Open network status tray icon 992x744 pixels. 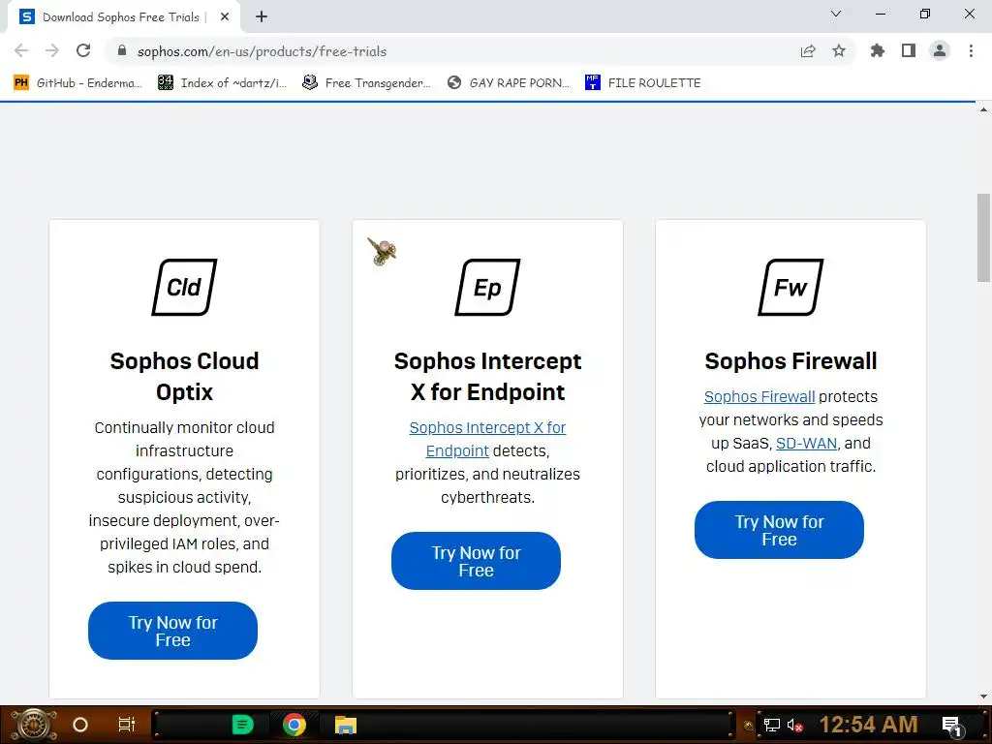(772, 726)
